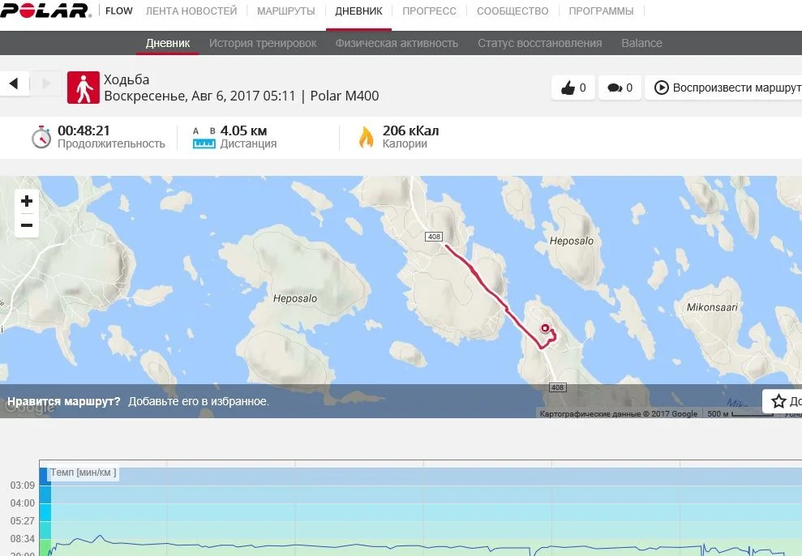Image resolution: width=802 pixels, height=556 pixels.
Task: Click the 03:09 pace axis label
Action: [x=23, y=485]
